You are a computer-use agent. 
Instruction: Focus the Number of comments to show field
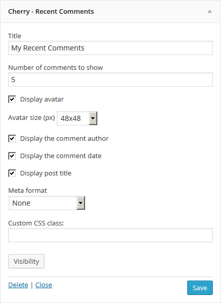click(x=110, y=80)
